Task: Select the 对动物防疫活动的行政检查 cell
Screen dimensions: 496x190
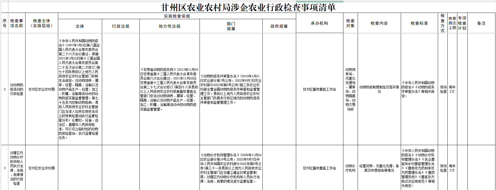Action: tap(17, 89)
